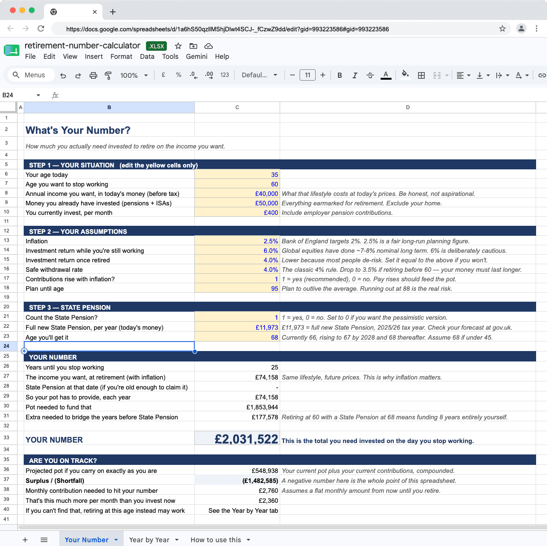Toggle Italic formatting
This screenshot has height=546, width=547.
click(355, 75)
